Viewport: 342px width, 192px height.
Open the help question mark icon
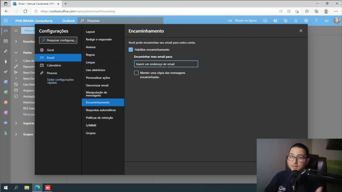tap(316, 21)
